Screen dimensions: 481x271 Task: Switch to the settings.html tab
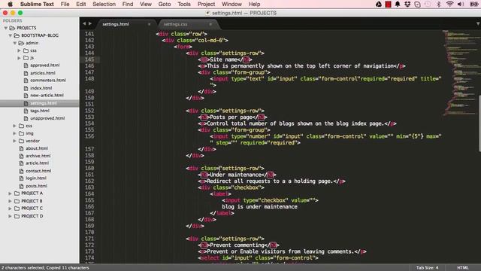click(x=116, y=24)
